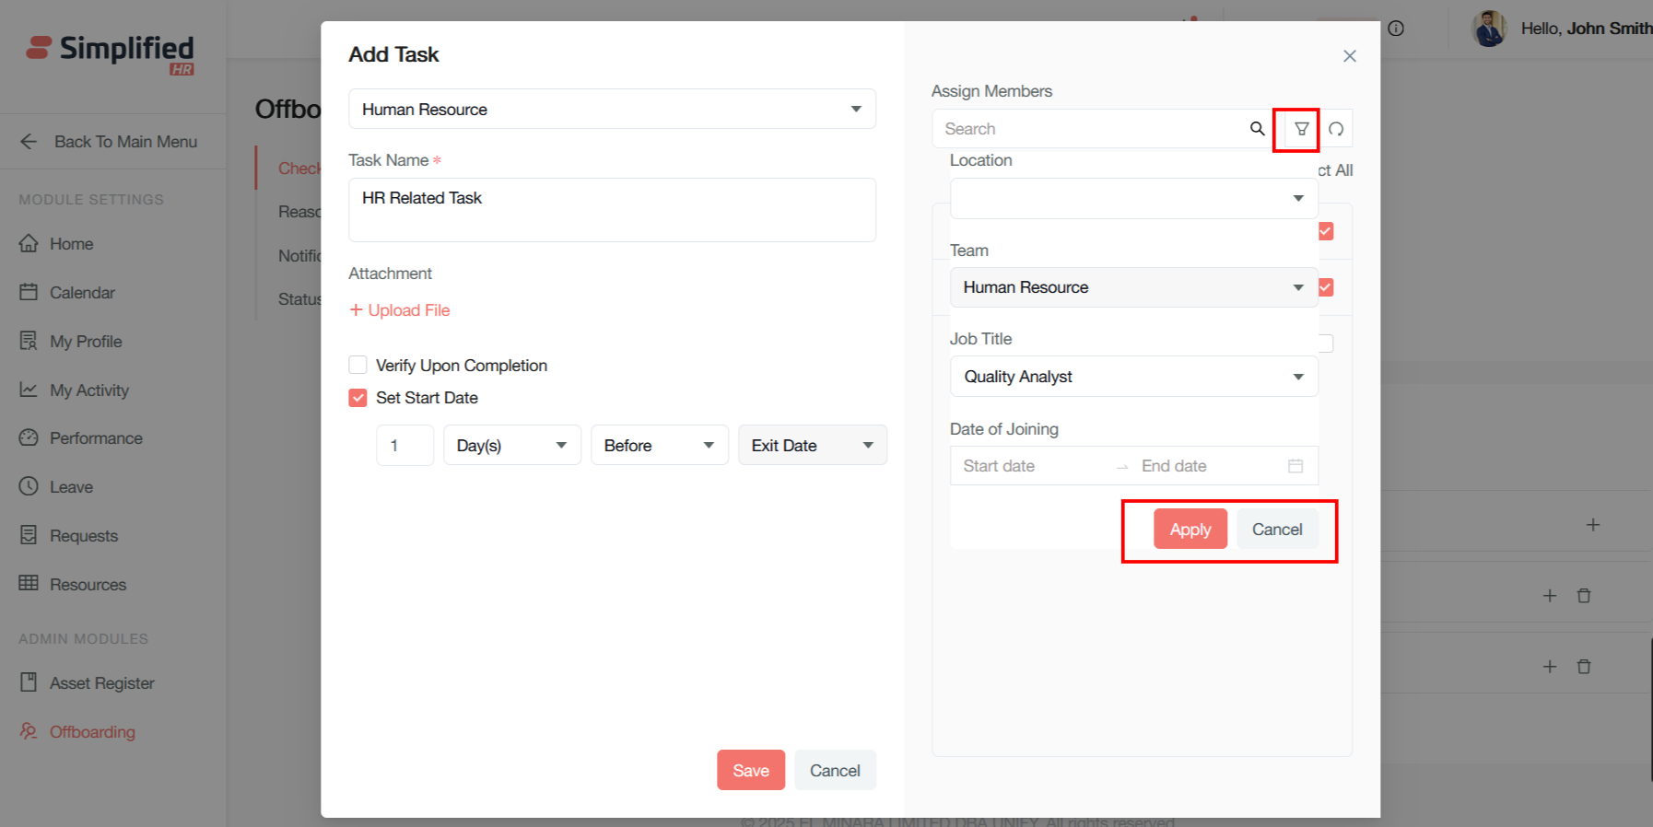Click the calendar icon in Date of Joining

pos(1295,466)
